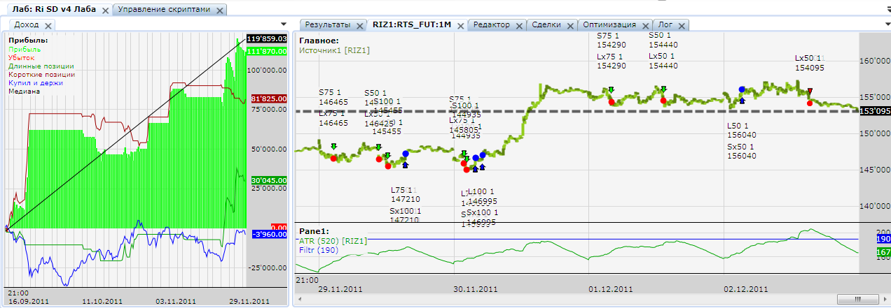Click the blue 190 filter value label

[883, 239]
